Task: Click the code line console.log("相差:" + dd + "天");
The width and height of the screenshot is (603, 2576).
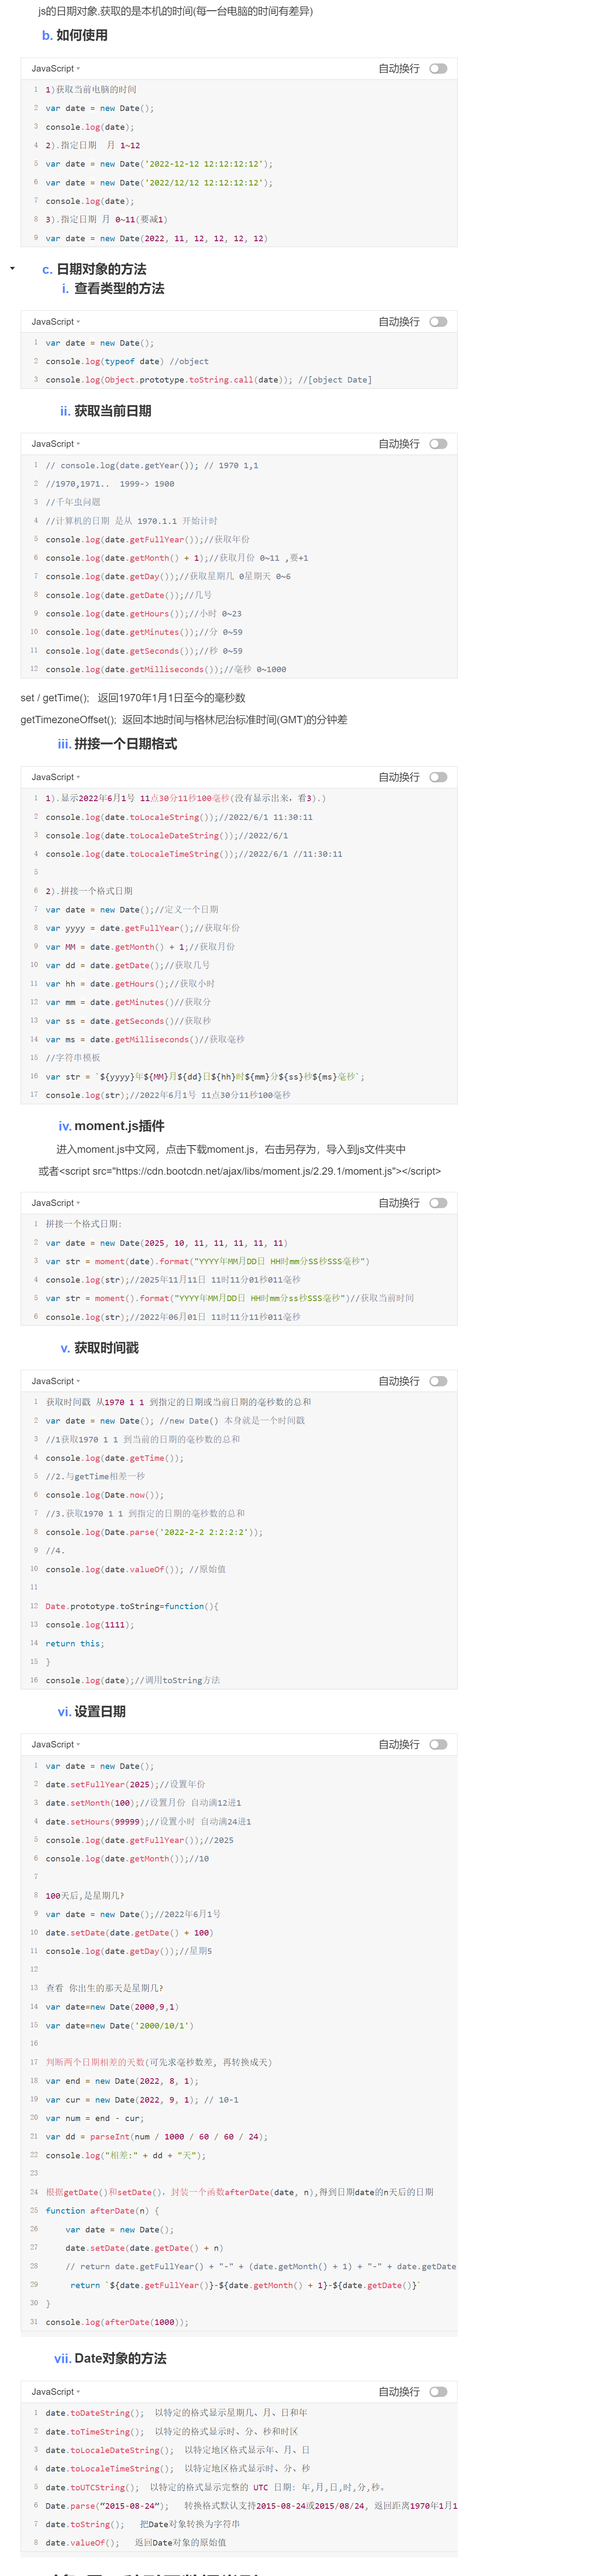Action: click(x=125, y=2155)
